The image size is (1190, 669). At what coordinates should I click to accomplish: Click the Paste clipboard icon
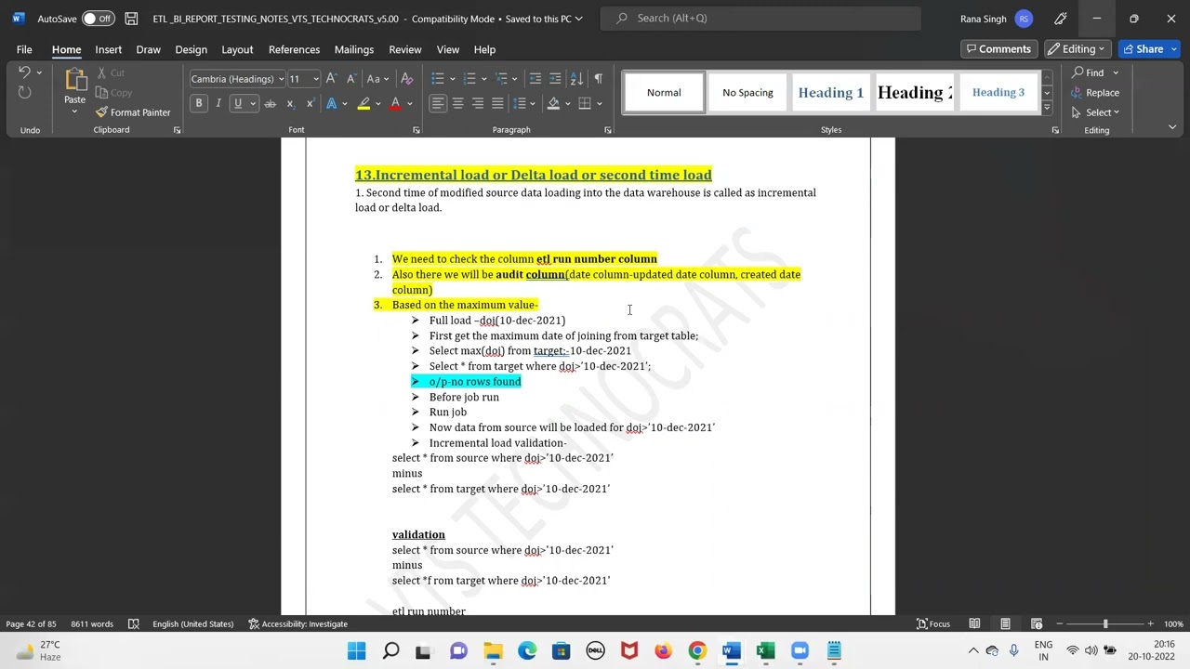pos(74,80)
